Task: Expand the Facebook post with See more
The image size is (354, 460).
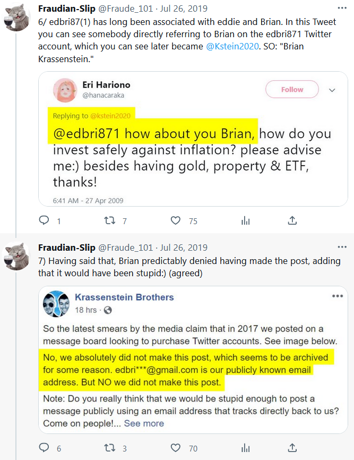Action: pos(144,423)
